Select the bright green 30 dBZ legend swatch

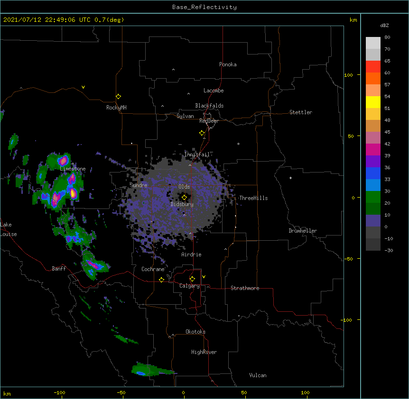tap(373, 197)
